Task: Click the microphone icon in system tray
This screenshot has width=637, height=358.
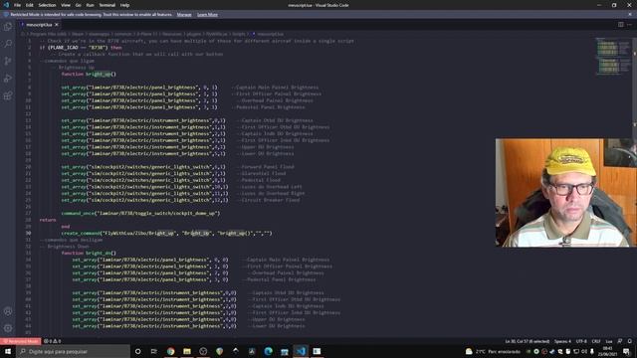Action: pyautogui.click(x=592, y=351)
